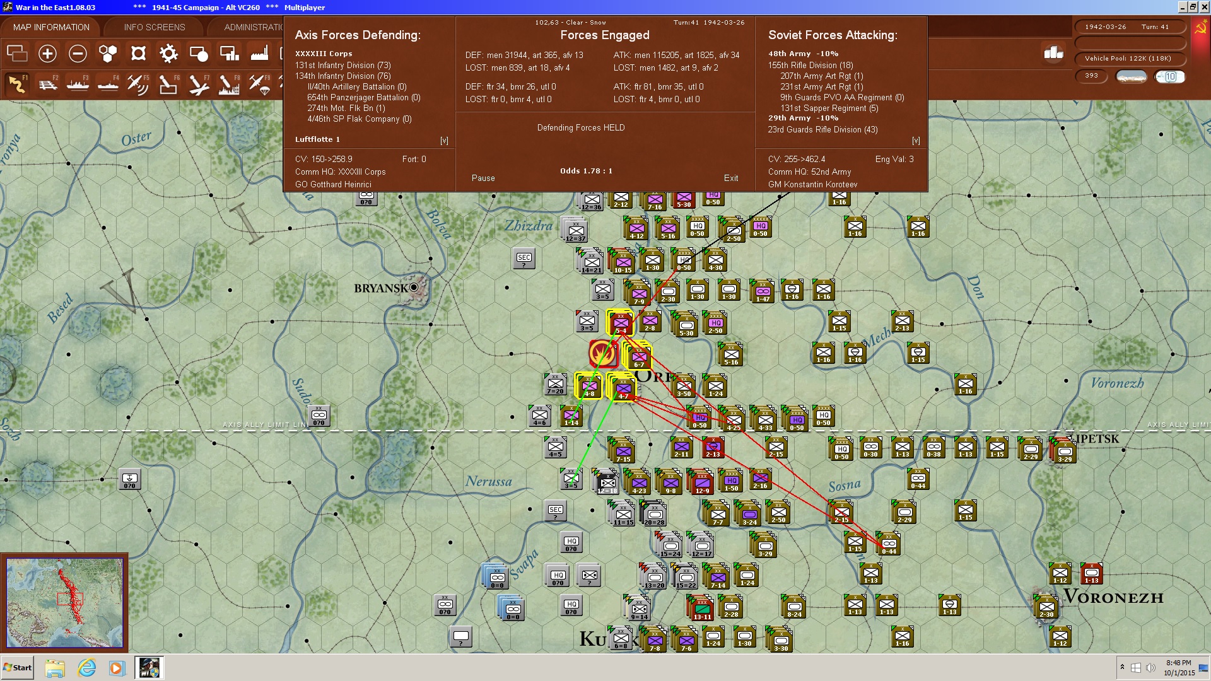Image resolution: width=1211 pixels, height=681 pixels.
Task: Click 48th Army -10% header
Action: tap(803, 54)
